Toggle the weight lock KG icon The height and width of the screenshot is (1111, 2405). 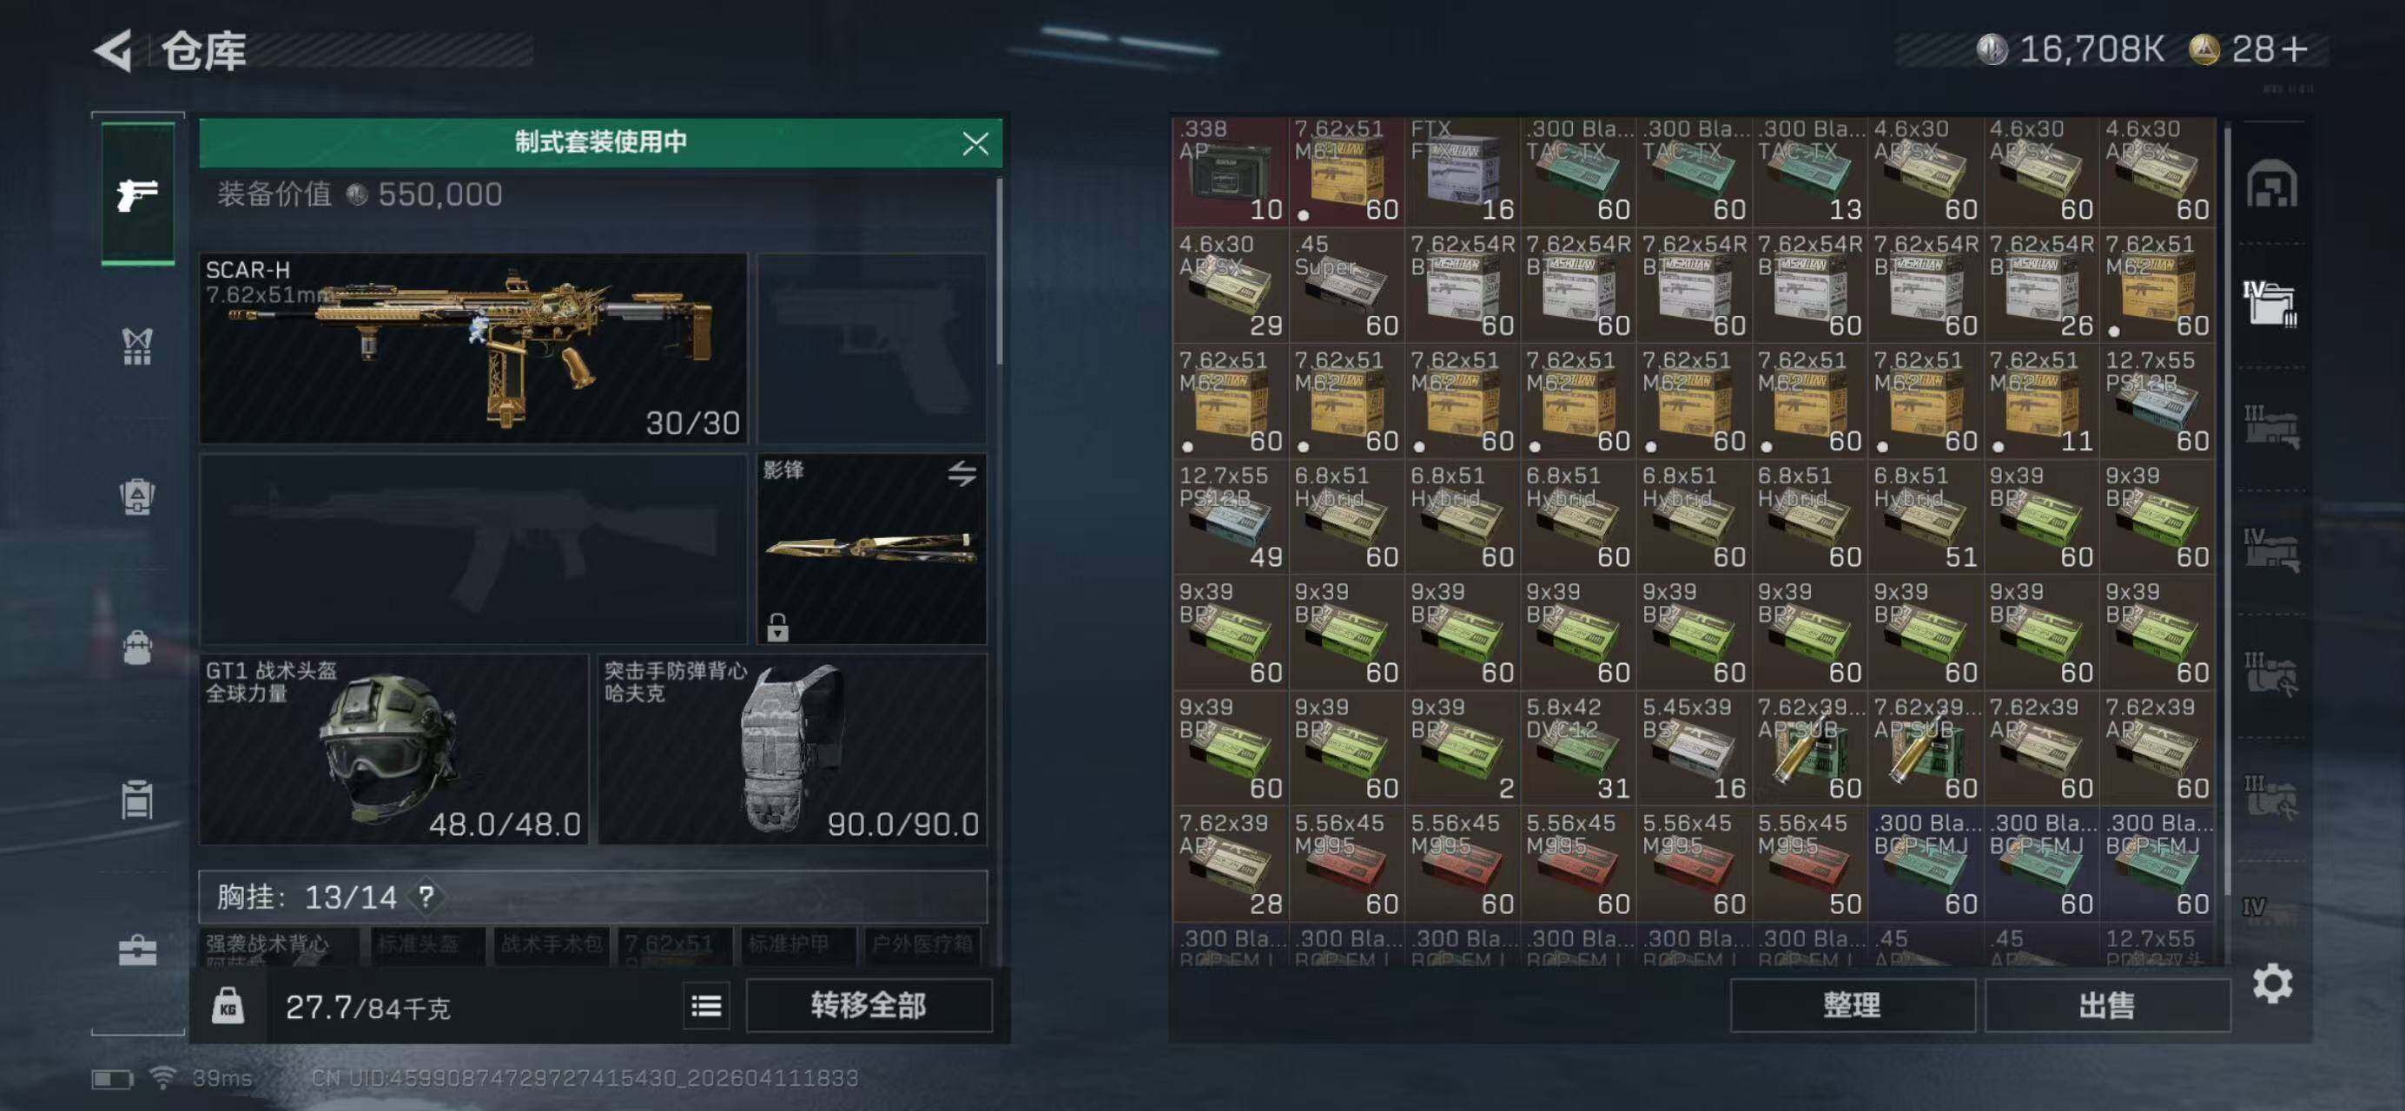tap(228, 1006)
